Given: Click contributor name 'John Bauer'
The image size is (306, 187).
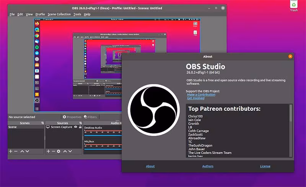Looking at the screenshot, I should click(x=197, y=149).
